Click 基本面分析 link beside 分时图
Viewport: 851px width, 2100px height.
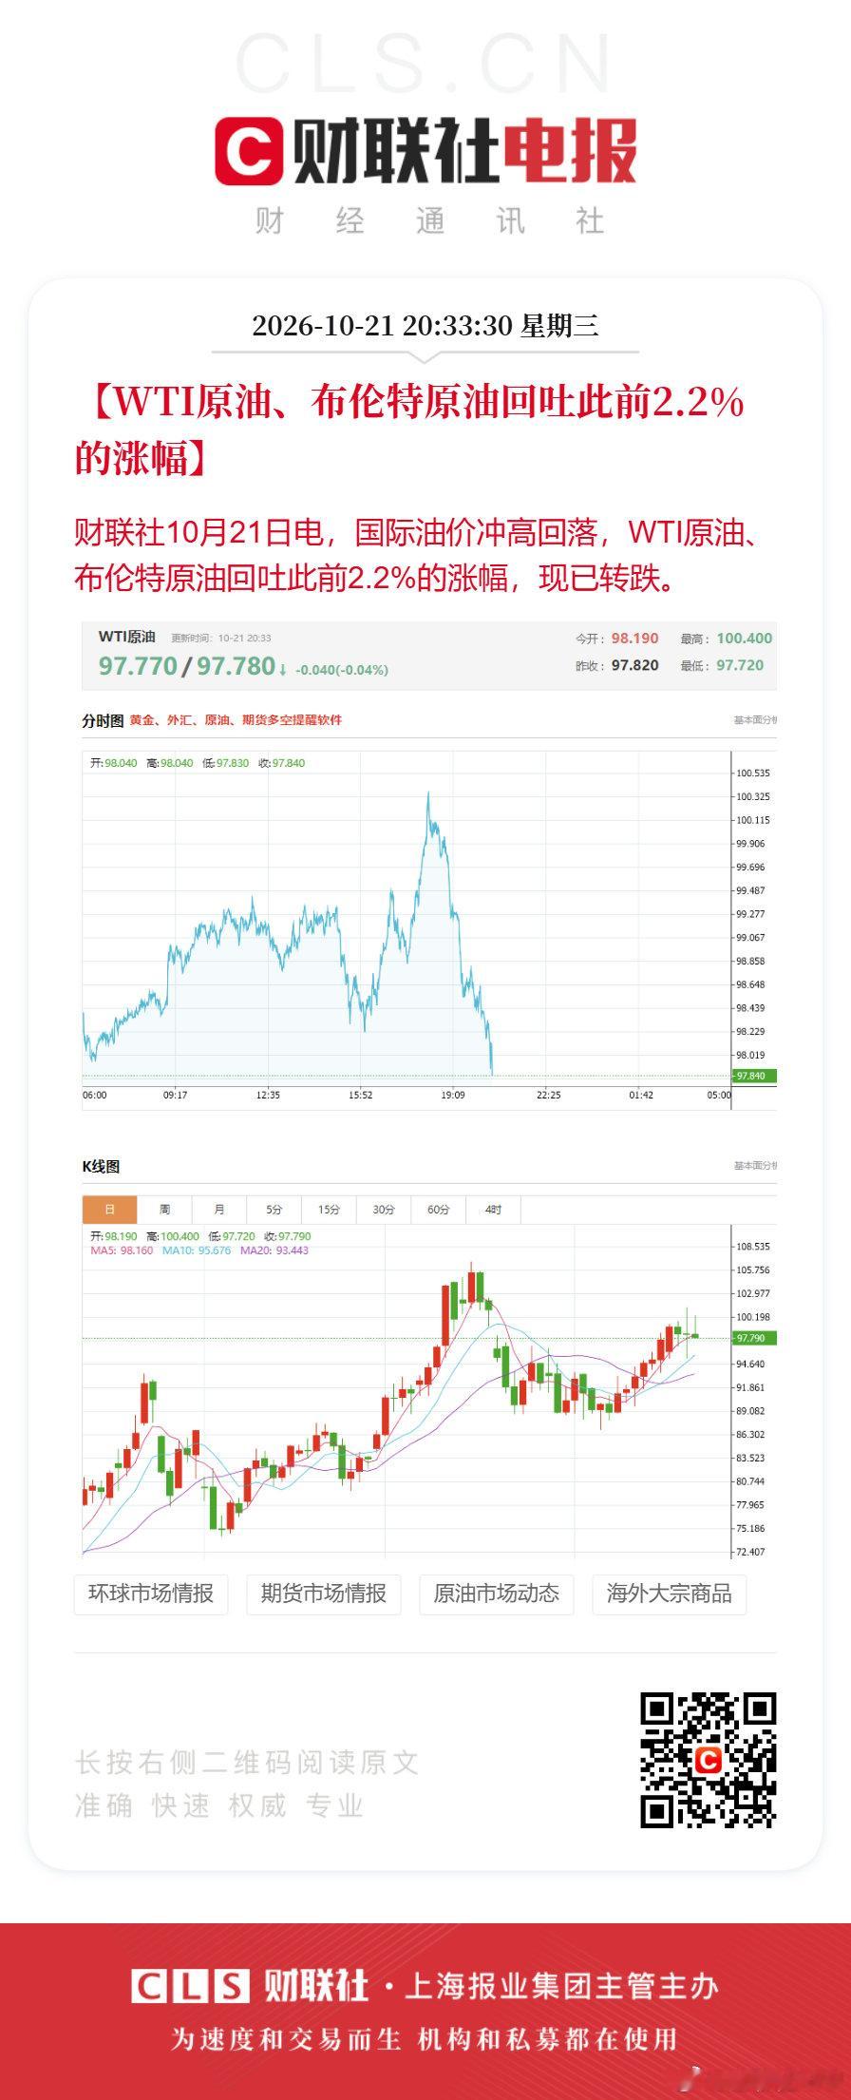(x=754, y=720)
